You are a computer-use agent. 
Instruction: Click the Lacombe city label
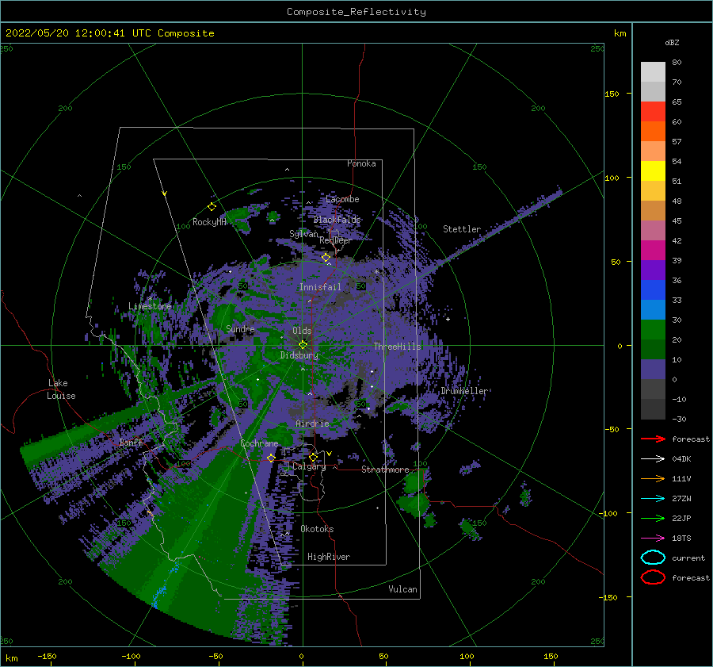pos(342,199)
